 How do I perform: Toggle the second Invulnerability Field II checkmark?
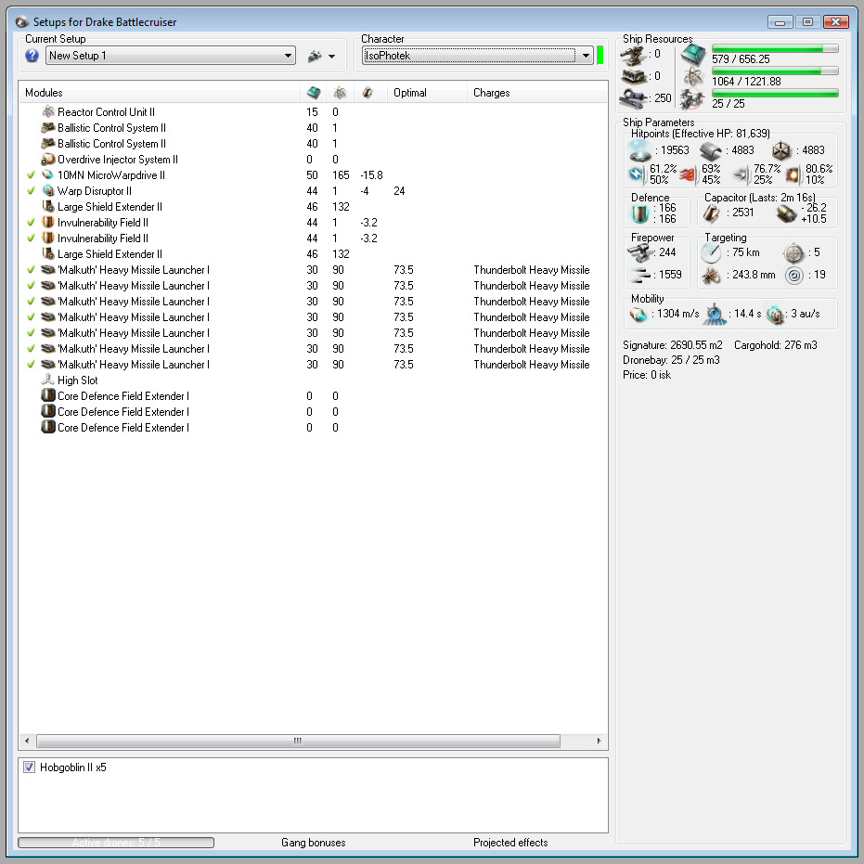pos(31,238)
